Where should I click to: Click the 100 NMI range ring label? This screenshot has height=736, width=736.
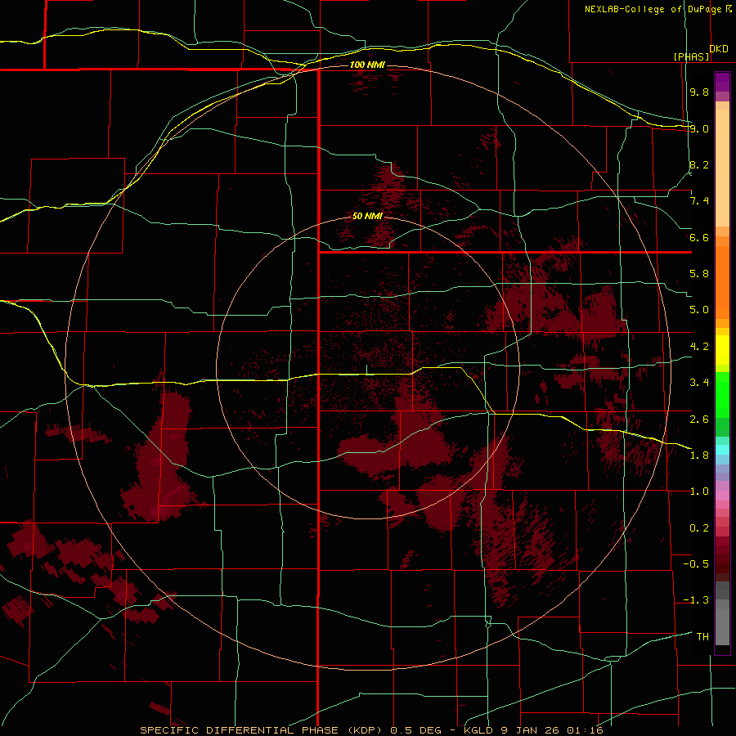[367, 65]
